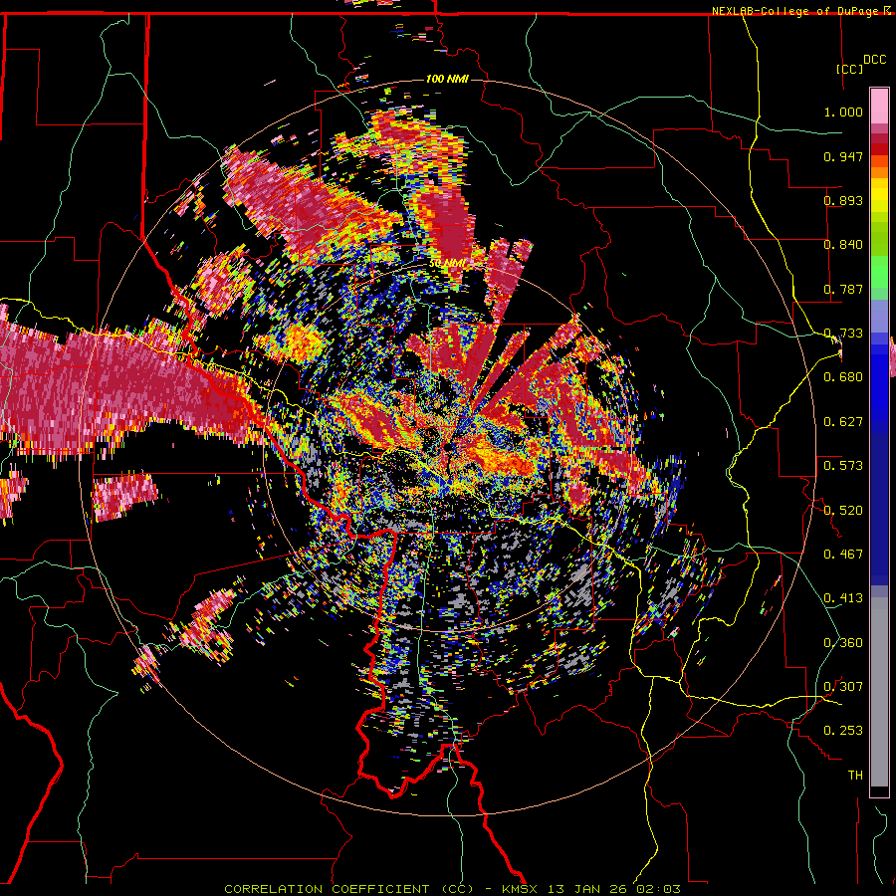Click the 0.733 scale value
Image resolution: width=896 pixels, height=896 pixels.
click(x=843, y=334)
